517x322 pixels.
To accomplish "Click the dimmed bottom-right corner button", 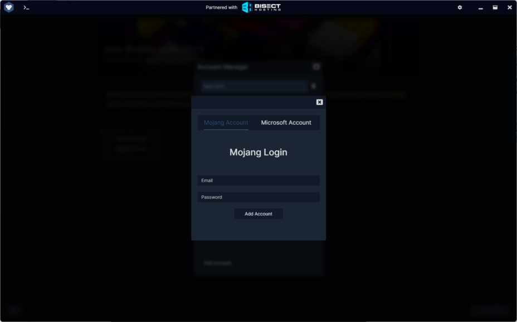I will point(491,310).
